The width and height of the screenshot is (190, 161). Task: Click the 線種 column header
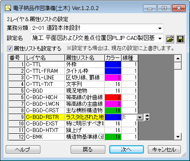[x=129, y=58]
